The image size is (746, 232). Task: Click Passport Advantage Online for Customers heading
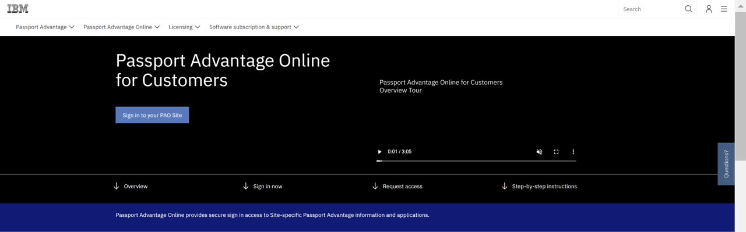[223, 70]
